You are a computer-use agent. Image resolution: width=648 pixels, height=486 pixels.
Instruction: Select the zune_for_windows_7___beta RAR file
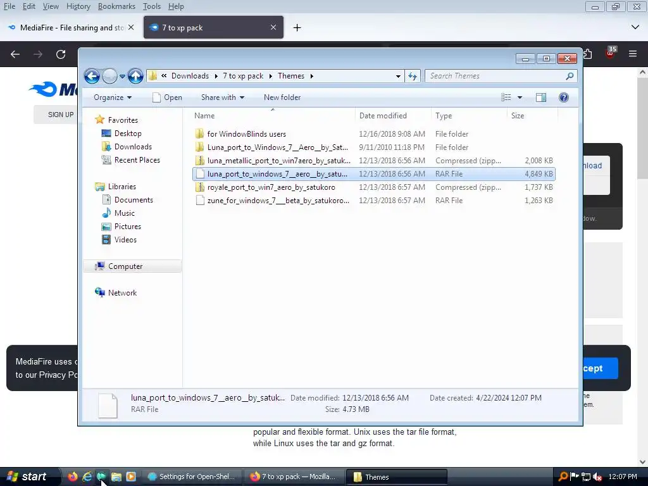pos(373,201)
